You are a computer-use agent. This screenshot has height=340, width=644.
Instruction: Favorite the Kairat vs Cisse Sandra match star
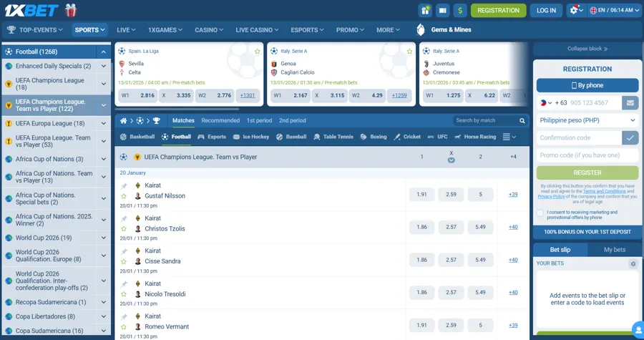[x=124, y=261]
